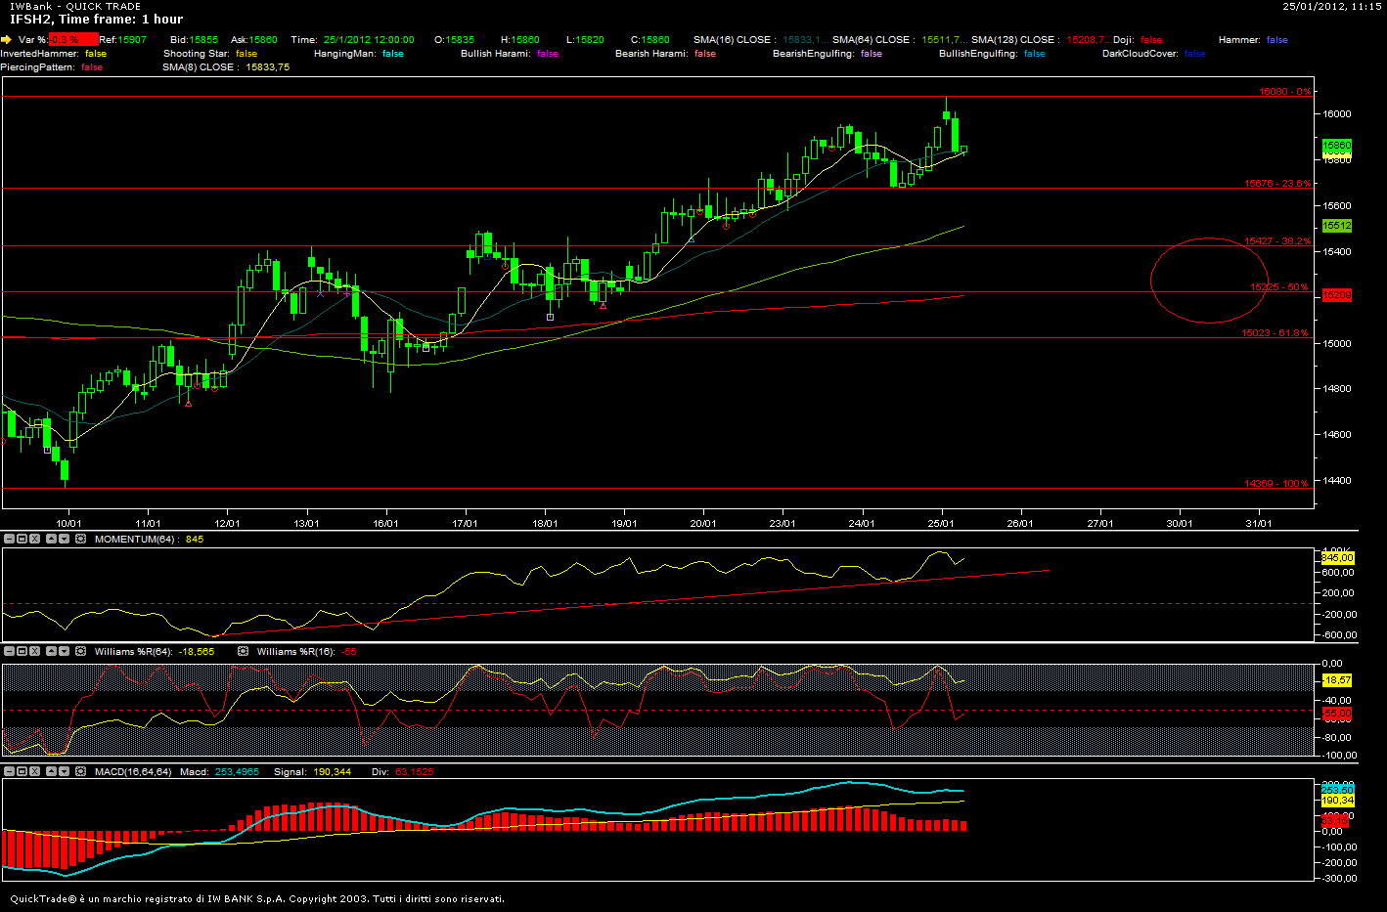This screenshot has height=912, width=1387.
Task: Open settings gear for MOMENTUM(64)
Action: tap(81, 539)
